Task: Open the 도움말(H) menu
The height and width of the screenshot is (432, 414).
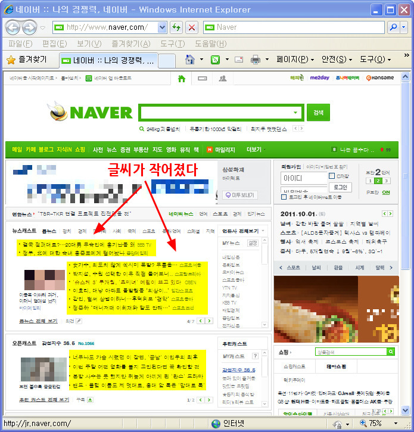Action: pyautogui.click(x=211, y=43)
